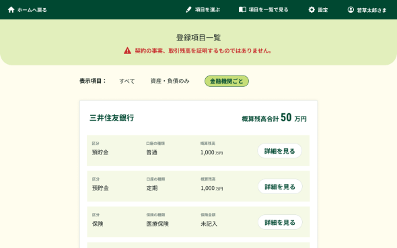Go back via ホームへ戻る link
397x248 pixels.
(27, 10)
